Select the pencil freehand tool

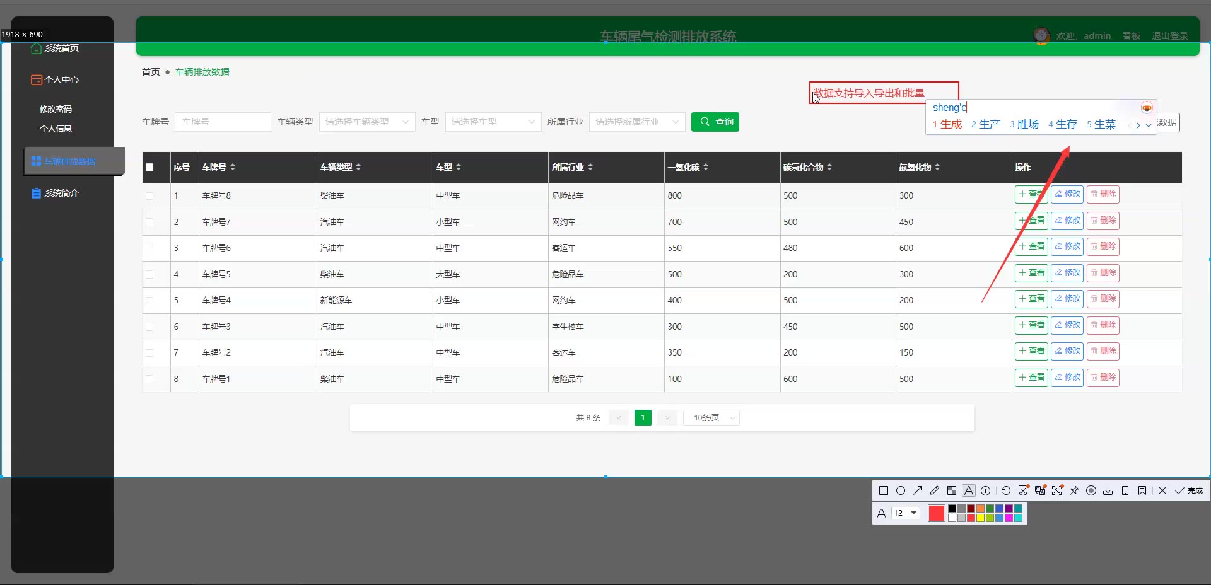935,490
